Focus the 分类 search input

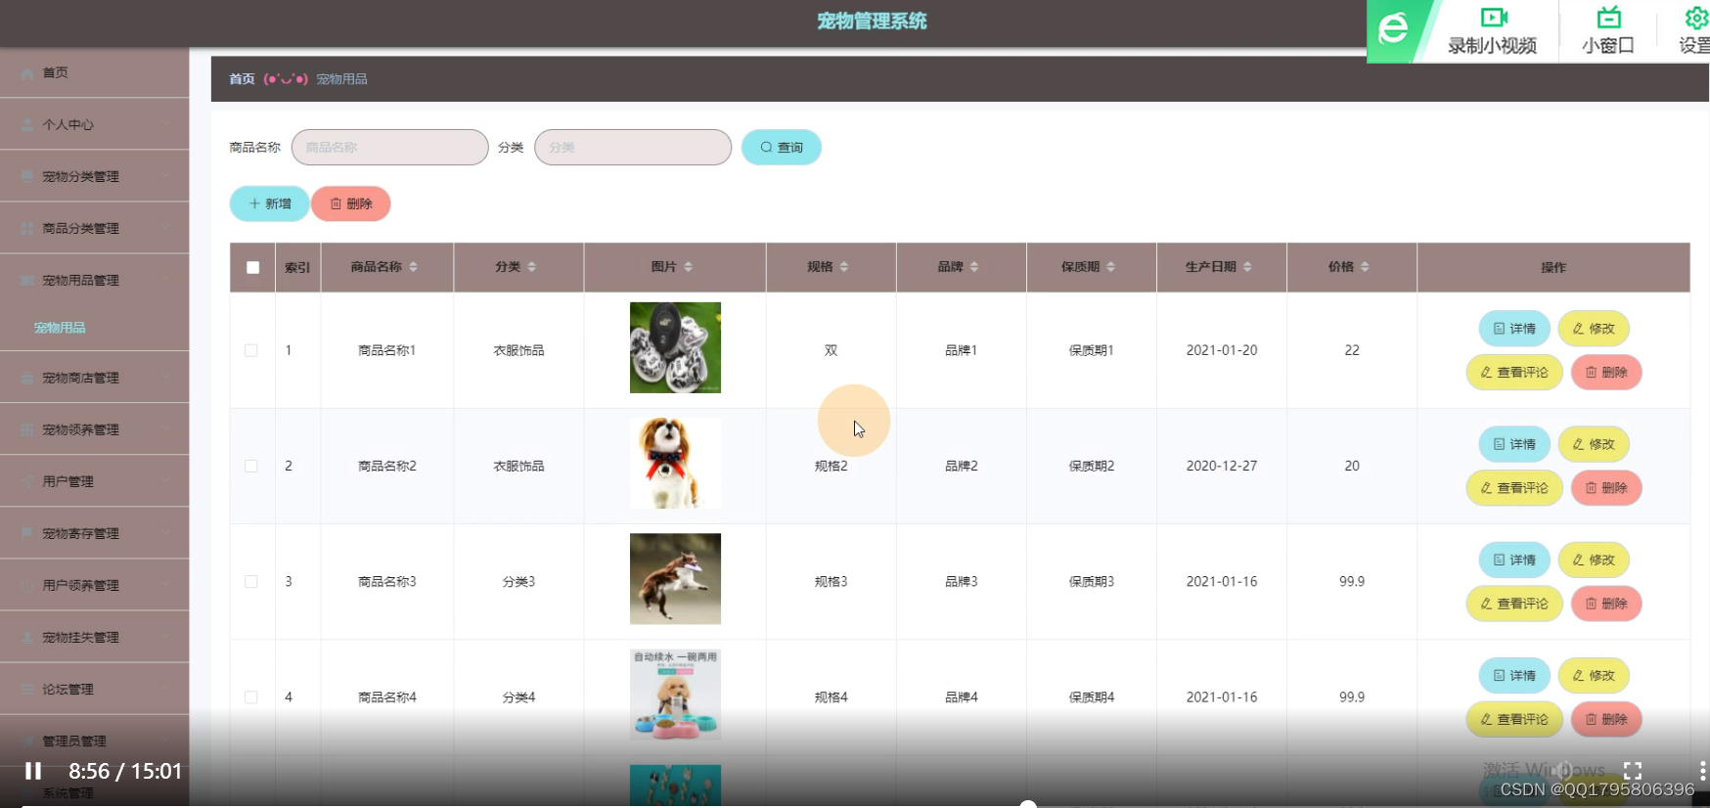click(633, 148)
